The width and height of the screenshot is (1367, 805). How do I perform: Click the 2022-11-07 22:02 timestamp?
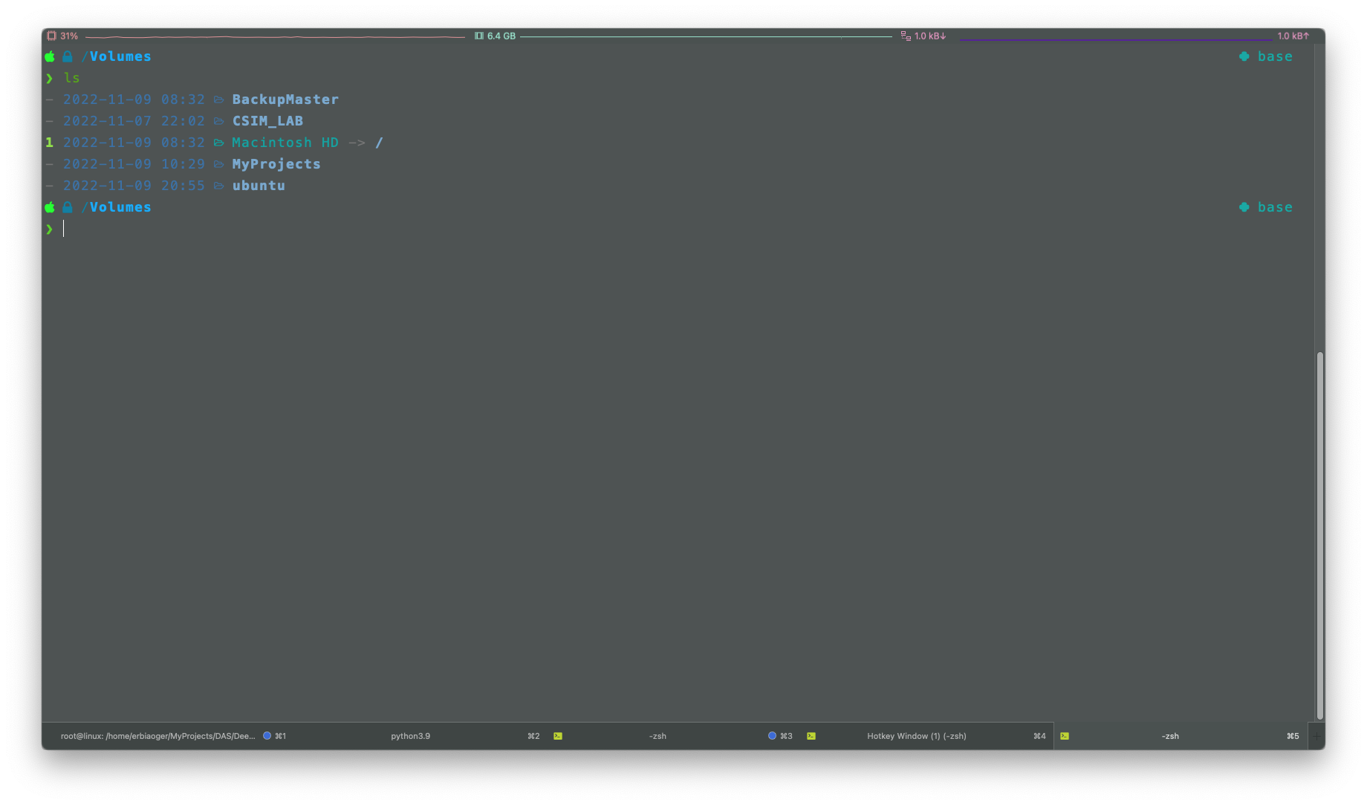coord(134,121)
